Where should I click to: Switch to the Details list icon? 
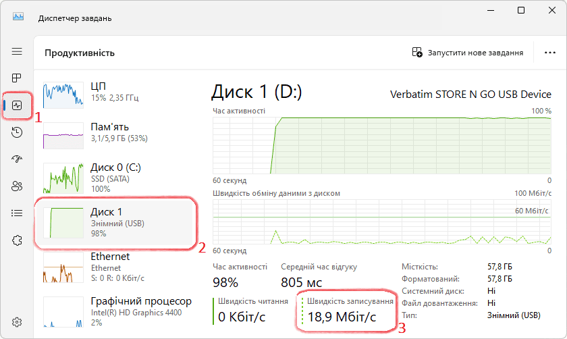pos(17,213)
